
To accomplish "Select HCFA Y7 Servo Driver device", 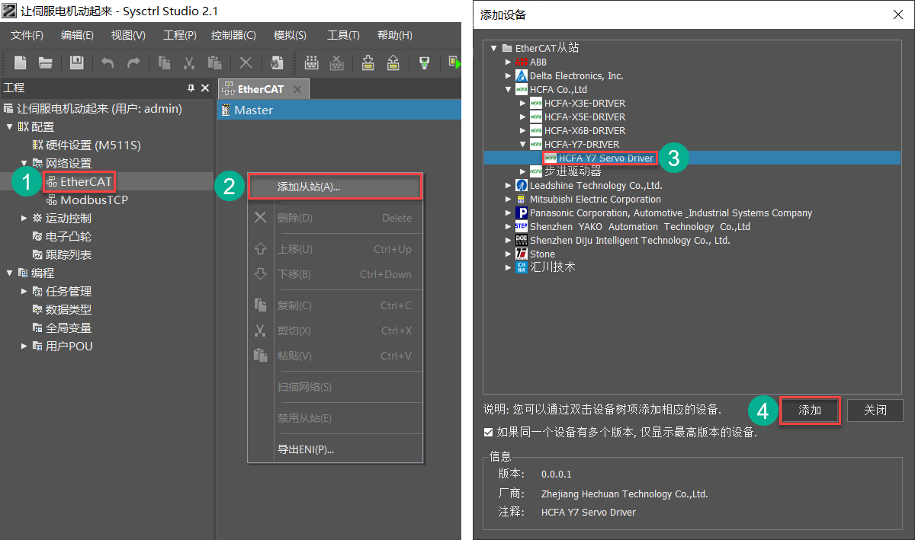I will pos(599,158).
